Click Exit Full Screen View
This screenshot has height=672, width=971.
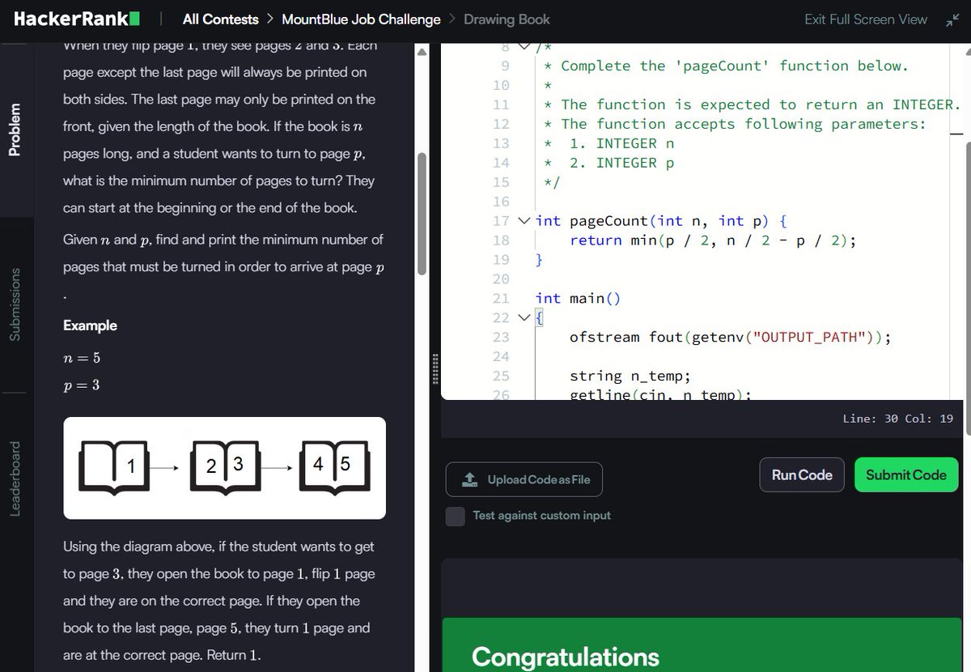tap(866, 19)
